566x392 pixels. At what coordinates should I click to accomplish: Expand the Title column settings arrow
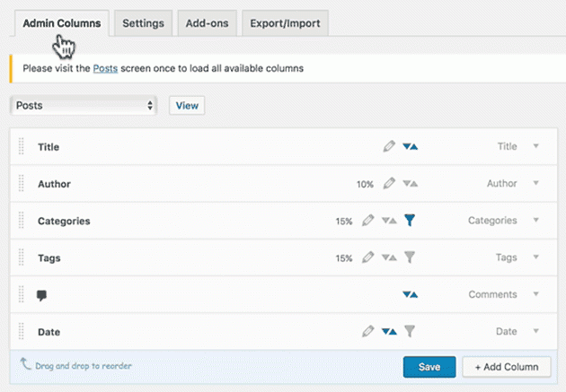[536, 146]
